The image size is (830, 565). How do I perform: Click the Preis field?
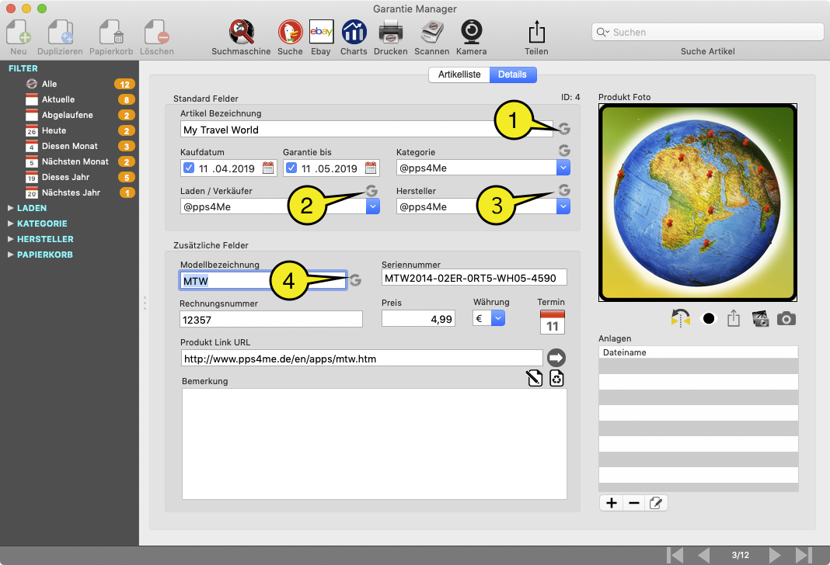tap(418, 319)
